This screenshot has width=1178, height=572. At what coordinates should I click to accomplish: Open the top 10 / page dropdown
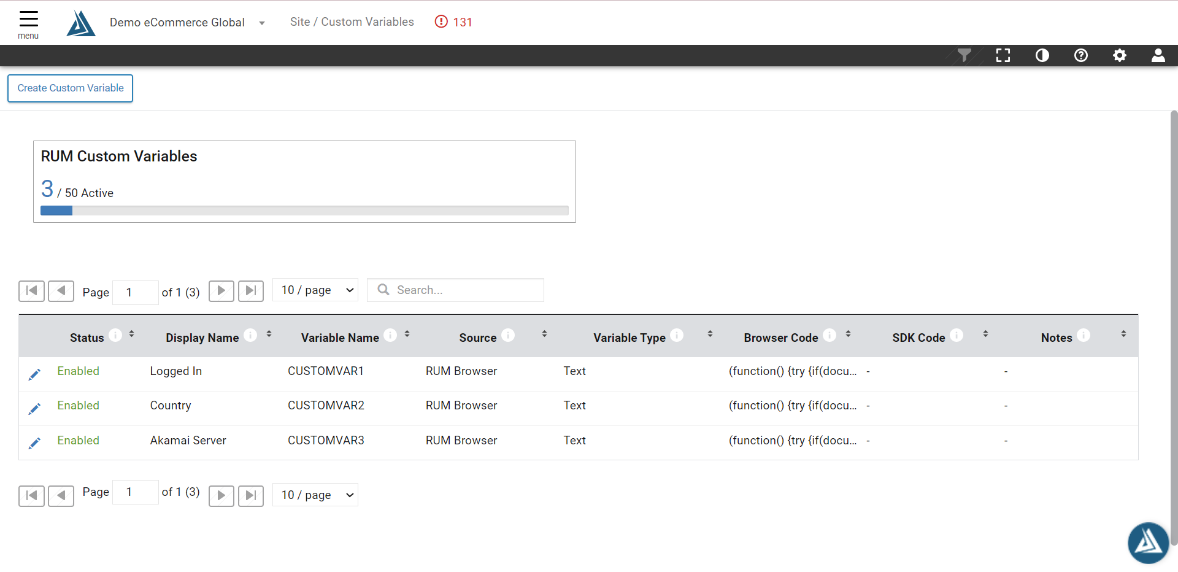pyautogui.click(x=315, y=290)
